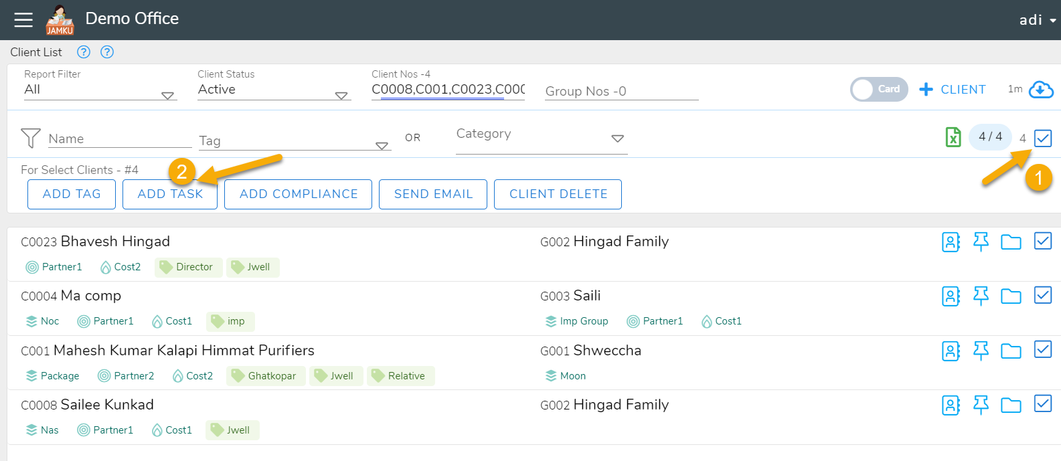The image size is (1061, 461).
Task: Pin the Mahesh Kumar Kalapi client
Action: point(981,351)
